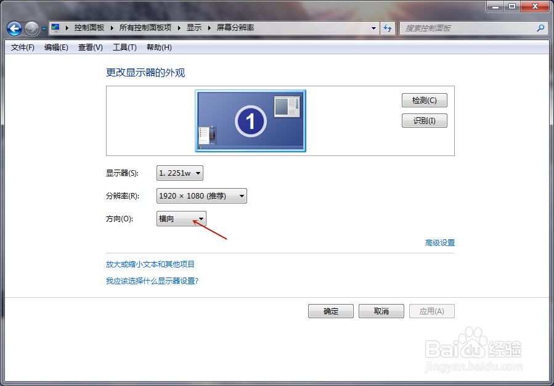The width and height of the screenshot is (554, 386).
Task: Open the 文件(F) menu
Action: (22, 47)
